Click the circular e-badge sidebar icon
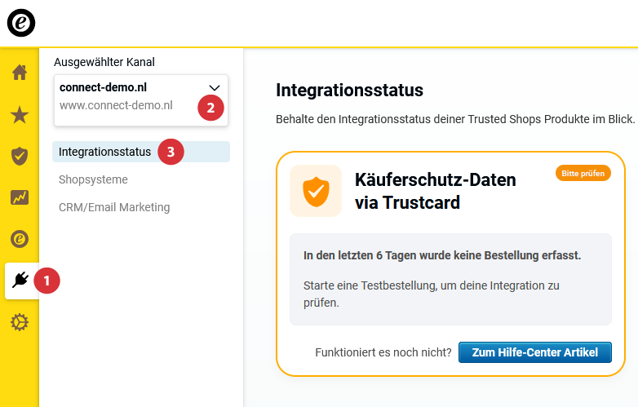638x407 pixels. click(20, 239)
